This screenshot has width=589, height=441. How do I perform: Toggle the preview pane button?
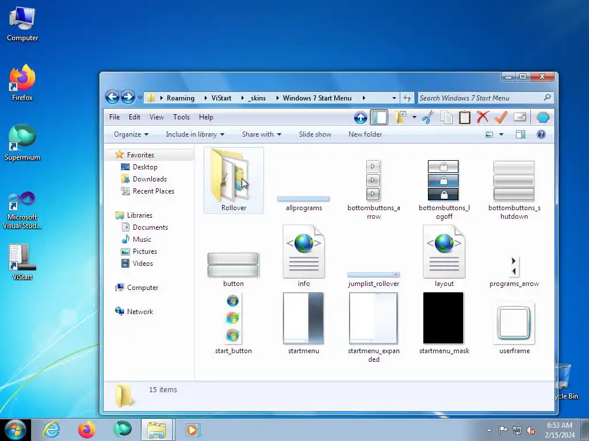521,134
